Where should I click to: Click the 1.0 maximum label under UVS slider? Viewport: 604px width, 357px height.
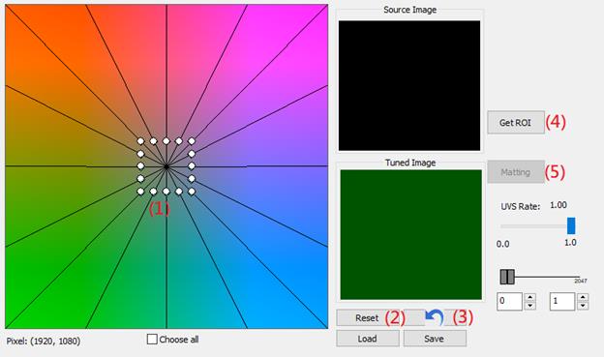click(570, 243)
